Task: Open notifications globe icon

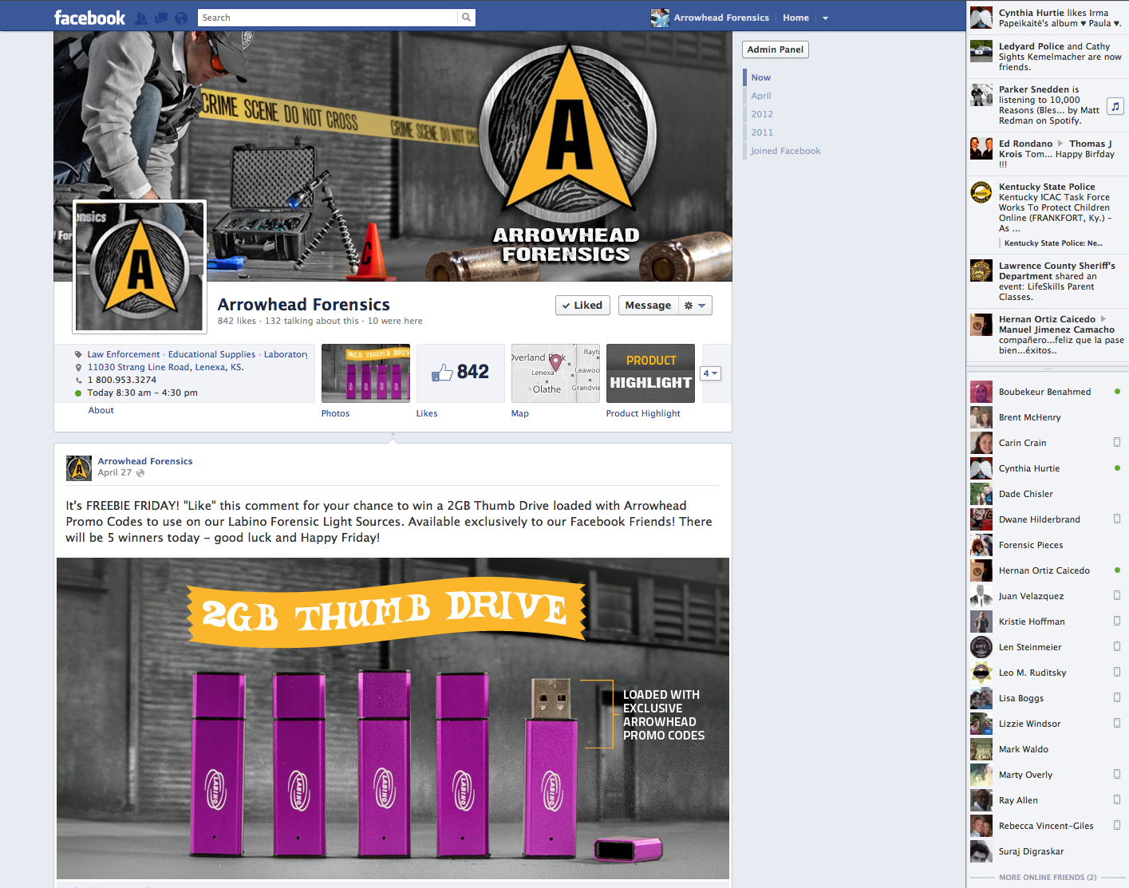Action: click(181, 18)
